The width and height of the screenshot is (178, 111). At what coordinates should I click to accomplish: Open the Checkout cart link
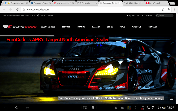coord(147,16)
